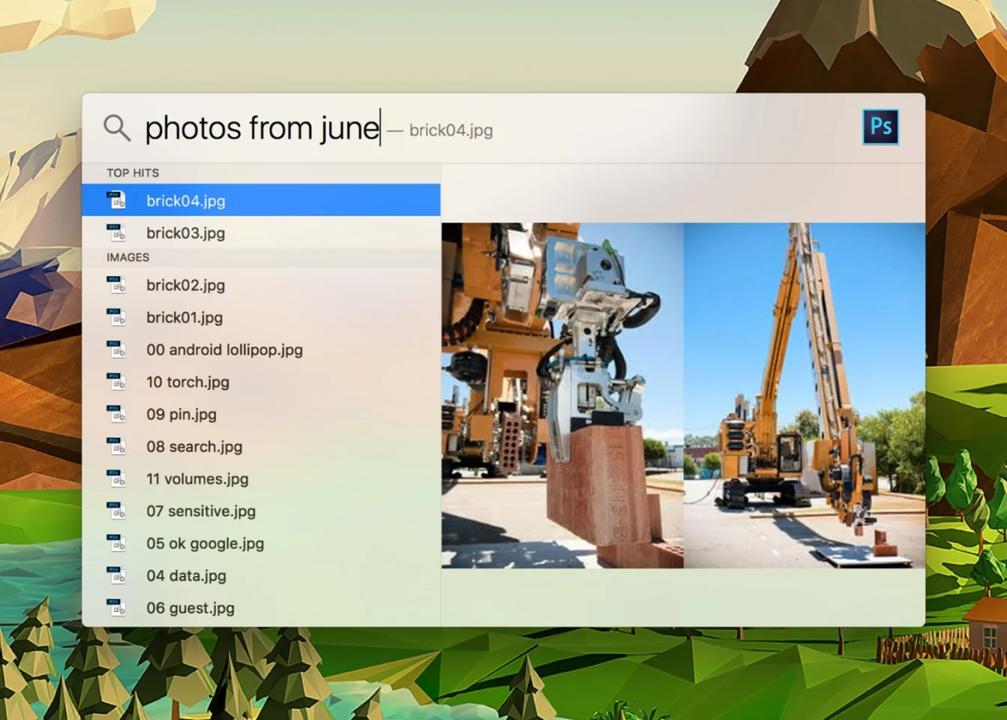Image resolution: width=1007 pixels, height=720 pixels.
Task: Click the Photoshop icon in the search bar
Action: (x=881, y=127)
